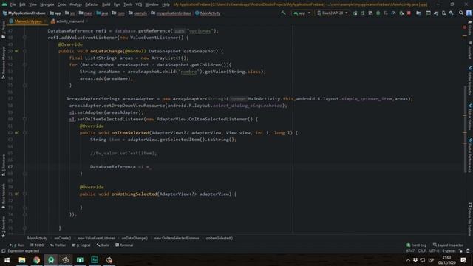Click the green Debug bug icon
The image size is (473, 266).
tap(378, 13)
